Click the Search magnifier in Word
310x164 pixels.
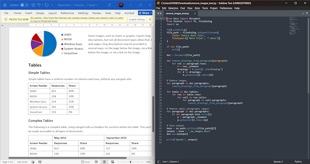tap(109, 5)
